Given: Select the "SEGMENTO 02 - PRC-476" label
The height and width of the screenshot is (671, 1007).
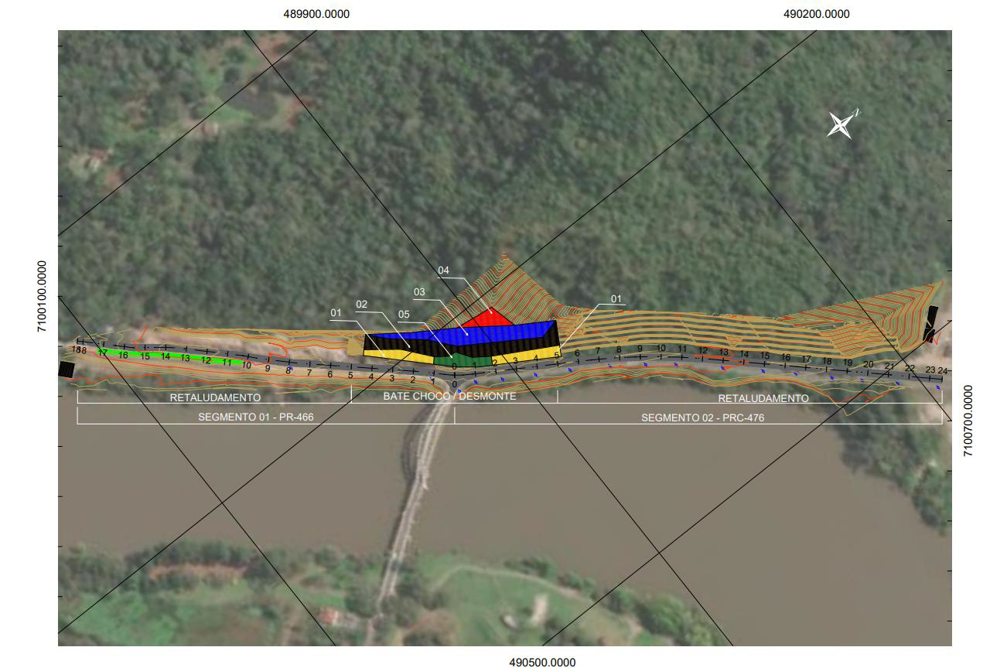Looking at the screenshot, I should tap(697, 417).
